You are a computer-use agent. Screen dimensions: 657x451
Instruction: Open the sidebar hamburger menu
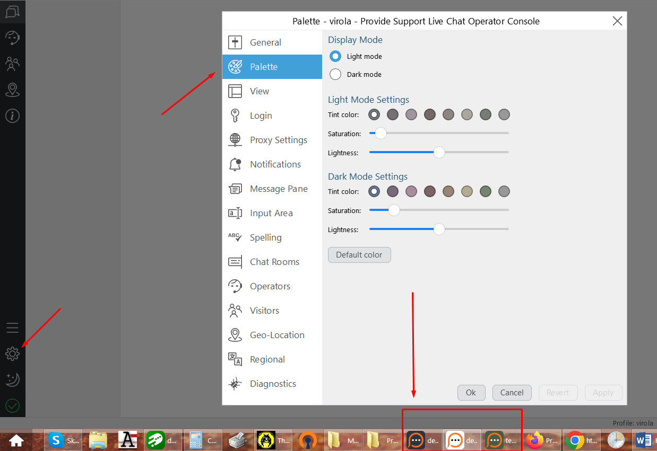pos(12,328)
